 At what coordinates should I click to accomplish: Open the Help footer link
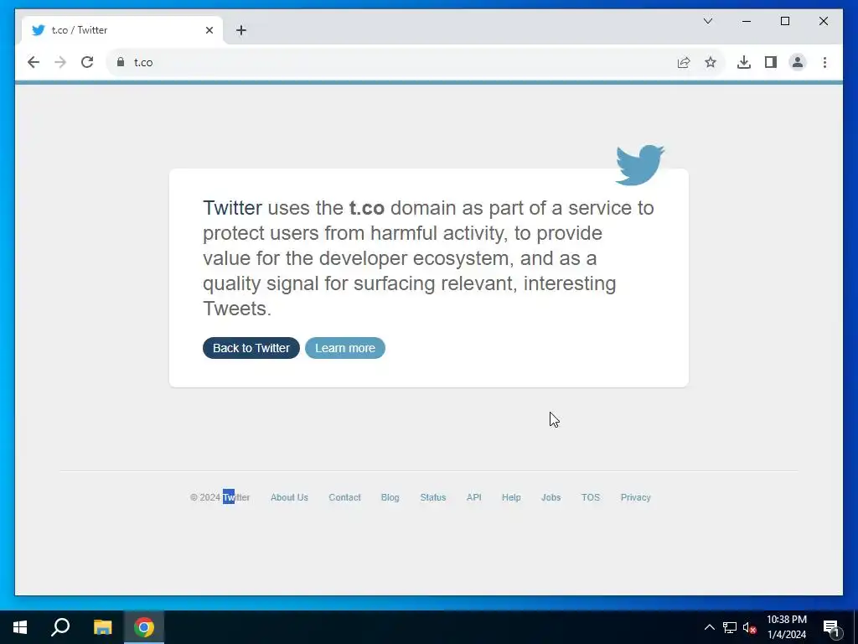click(x=511, y=497)
